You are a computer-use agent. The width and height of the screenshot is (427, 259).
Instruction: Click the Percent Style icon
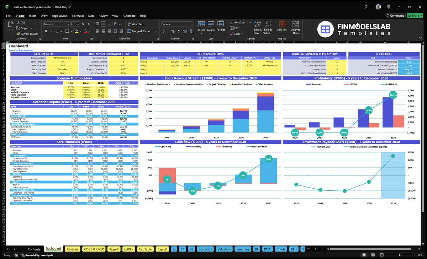pyautogui.click(x=173, y=31)
